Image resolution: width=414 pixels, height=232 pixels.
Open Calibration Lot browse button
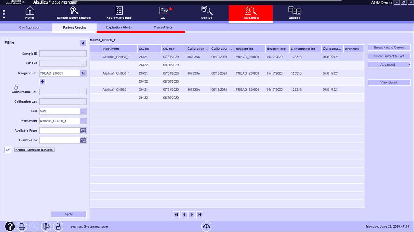83,101
